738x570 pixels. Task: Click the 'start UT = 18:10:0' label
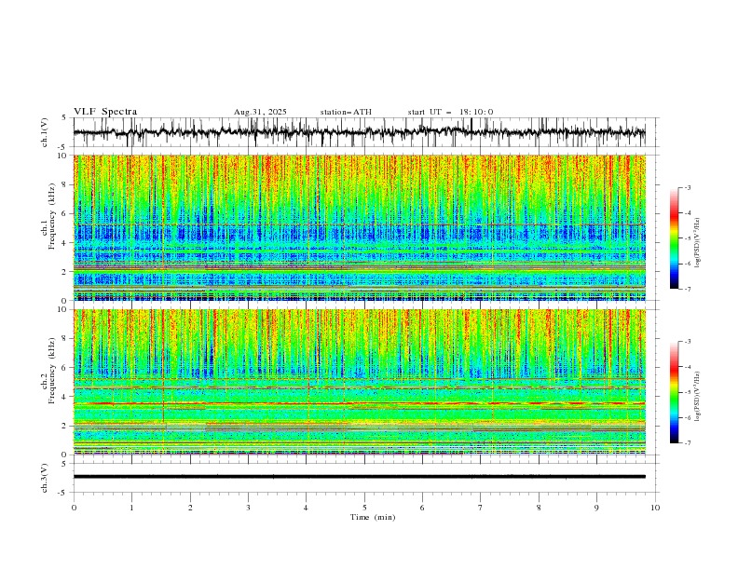tap(450, 112)
